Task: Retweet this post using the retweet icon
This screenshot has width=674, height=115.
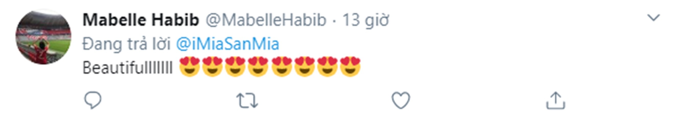Action: [247, 101]
